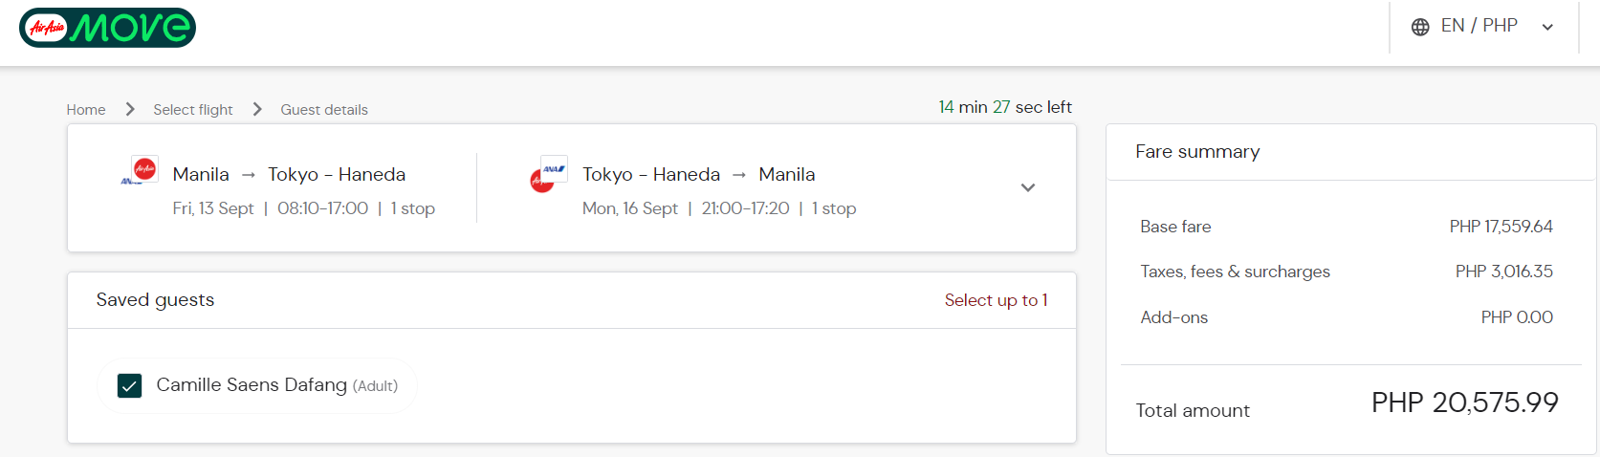Select Camille Saens Dafang saved guest
Image resolution: width=1600 pixels, height=457 pixels.
(x=257, y=385)
